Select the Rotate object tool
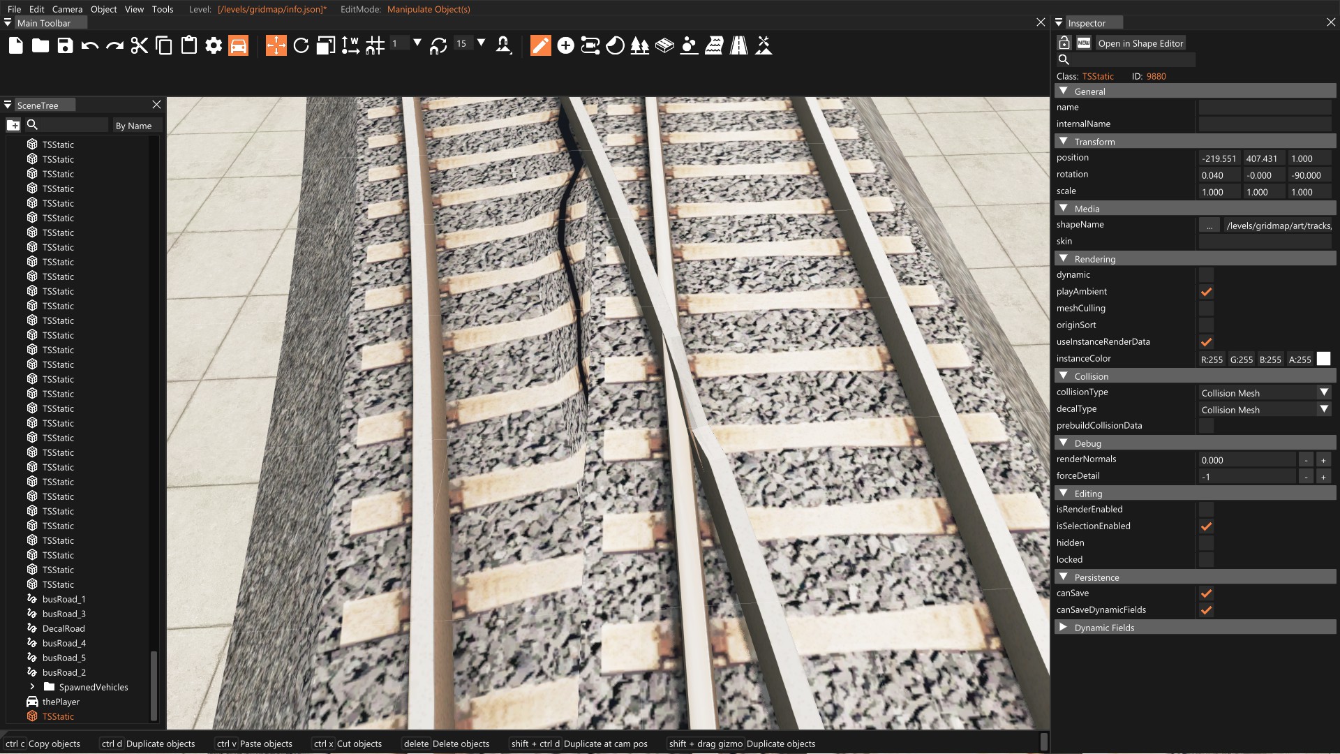1340x754 pixels. (x=301, y=46)
